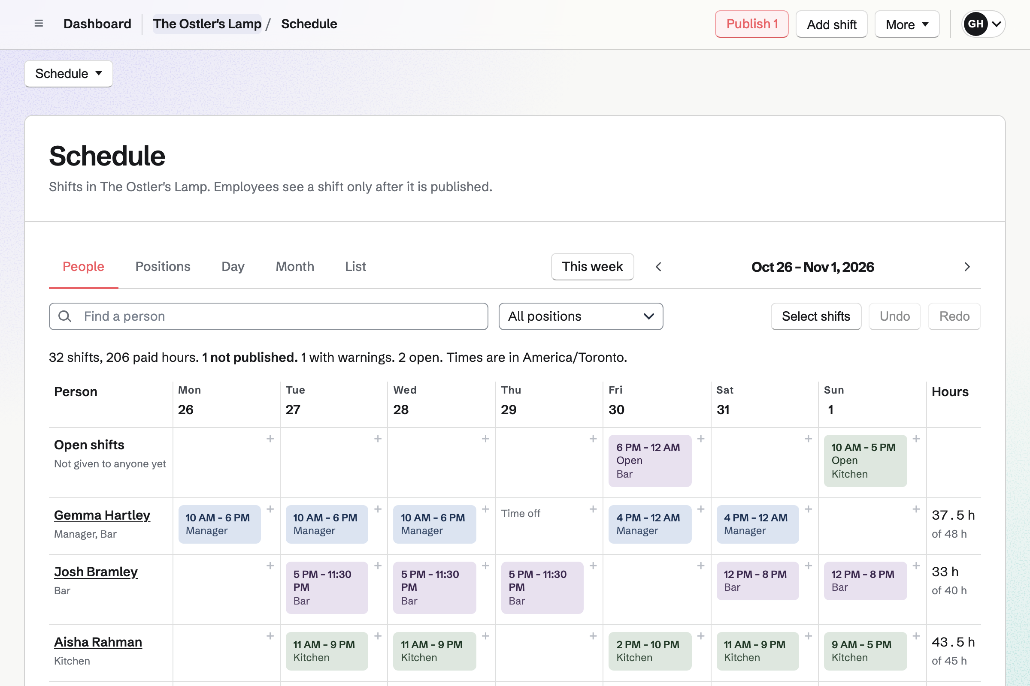Viewport: 1030px width, 686px height.
Task: Add another open shift on Fri 30
Action: tap(701, 439)
